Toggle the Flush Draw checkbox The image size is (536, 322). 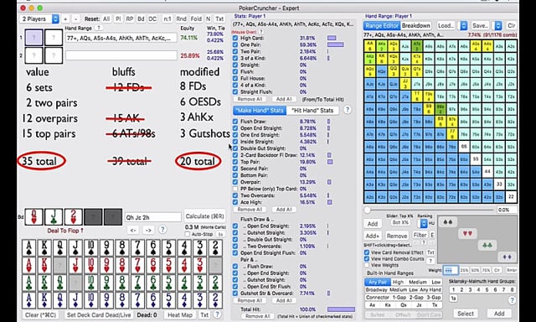(x=235, y=122)
